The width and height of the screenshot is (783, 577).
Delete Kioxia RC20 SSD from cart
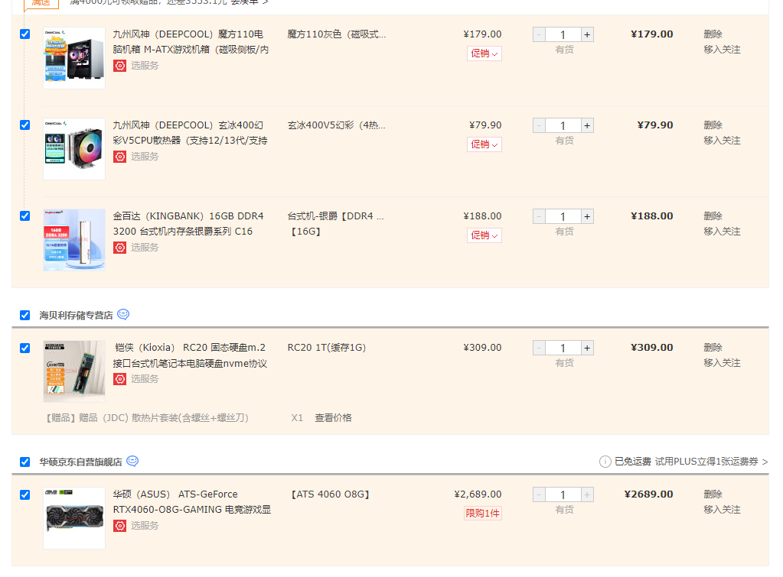(713, 347)
